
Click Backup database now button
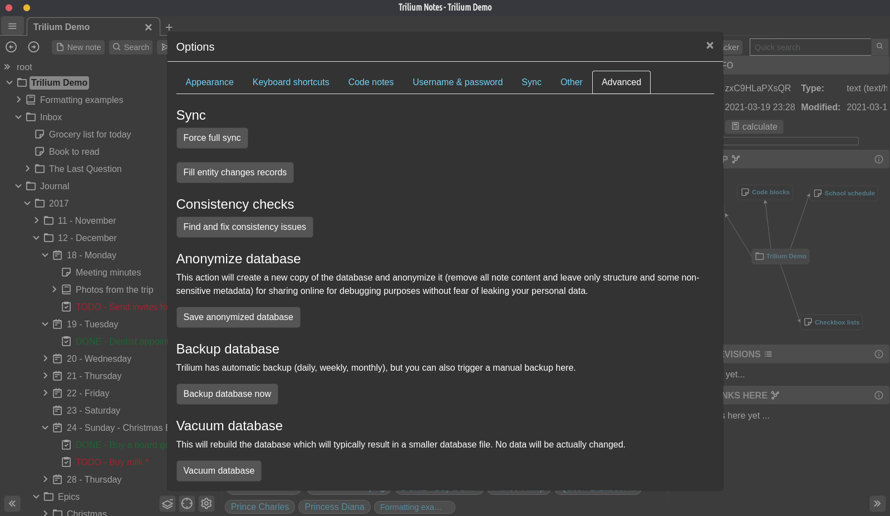[227, 394]
